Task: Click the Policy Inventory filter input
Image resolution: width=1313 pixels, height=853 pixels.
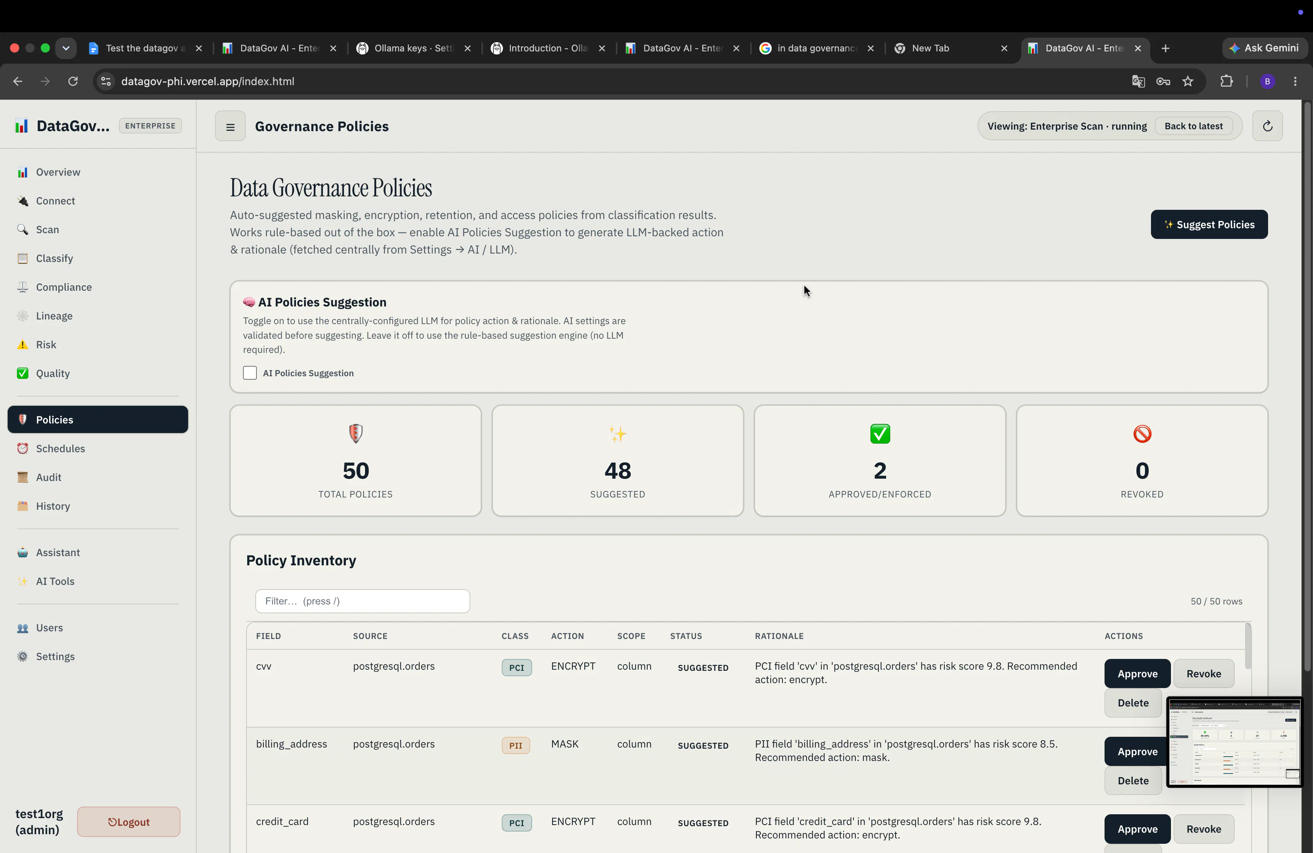Action: click(362, 601)
